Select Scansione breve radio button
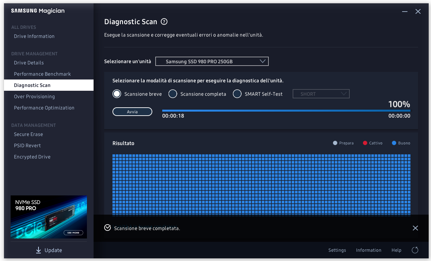 click(x=116, y=94)
